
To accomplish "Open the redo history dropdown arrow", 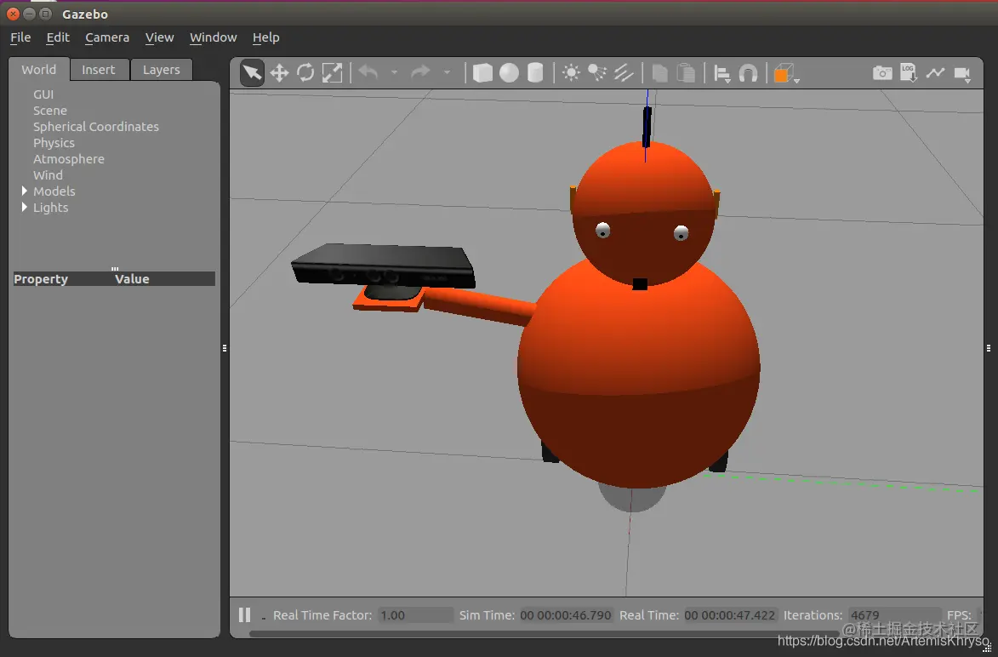I will coord(447,72).
